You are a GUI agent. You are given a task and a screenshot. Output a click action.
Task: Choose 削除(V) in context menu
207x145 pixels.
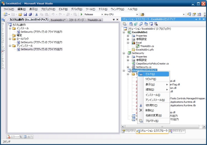coord(154,110)
